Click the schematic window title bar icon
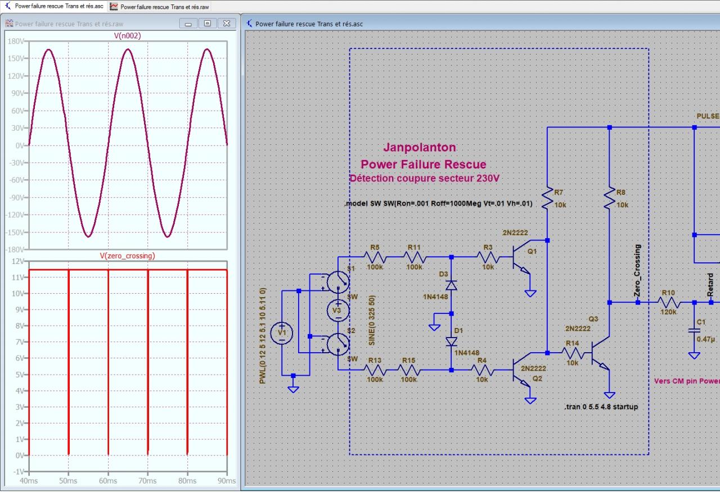 pos(249,24)
